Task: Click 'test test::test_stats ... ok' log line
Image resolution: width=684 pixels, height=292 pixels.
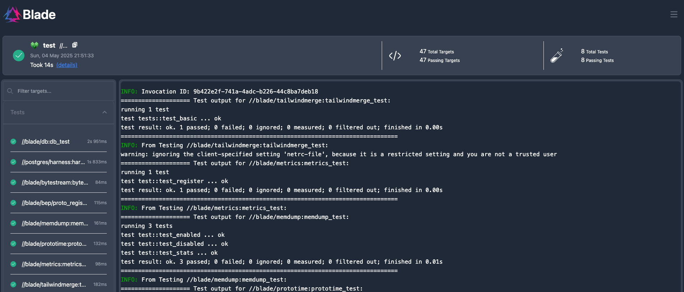Action: [169, 253]
